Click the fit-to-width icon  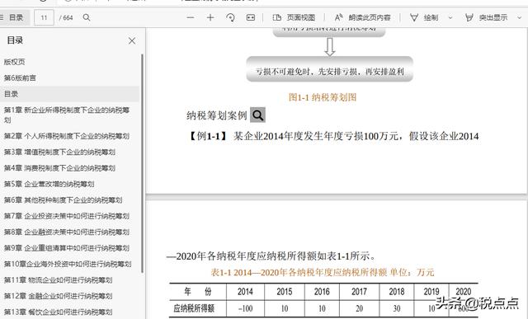tap(251, 17)
